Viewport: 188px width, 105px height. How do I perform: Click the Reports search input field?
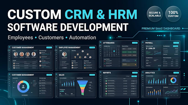111,76
